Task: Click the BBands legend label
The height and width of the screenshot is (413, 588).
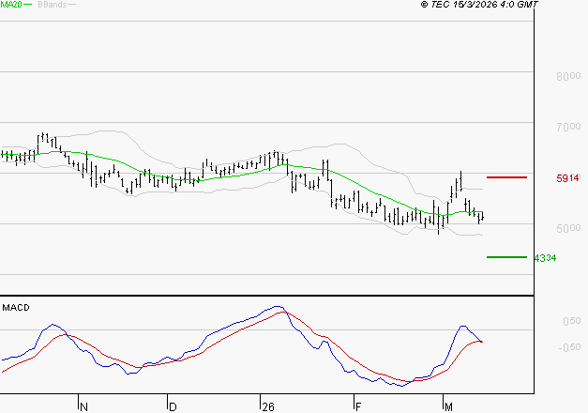Action: 53,5
